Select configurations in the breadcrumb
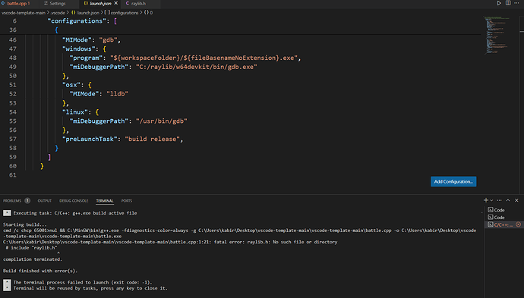The width and height of the screenshot is (524, 298). pos(122,13)
